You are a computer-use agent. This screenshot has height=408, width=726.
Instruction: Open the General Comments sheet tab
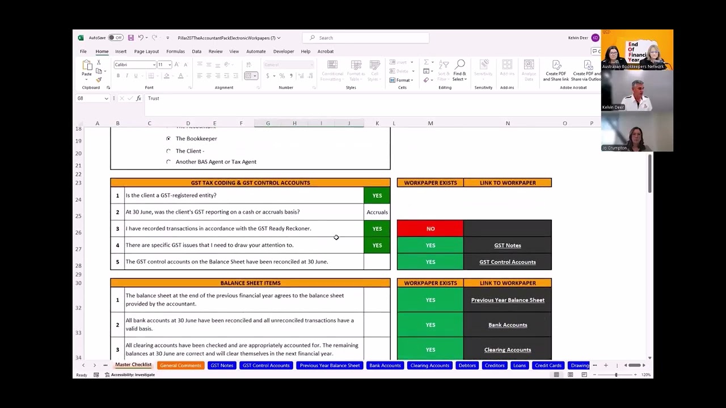(180, 365)
